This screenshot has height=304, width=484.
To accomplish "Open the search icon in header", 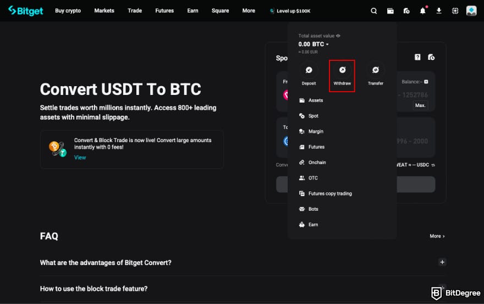I will coord(374,11).
